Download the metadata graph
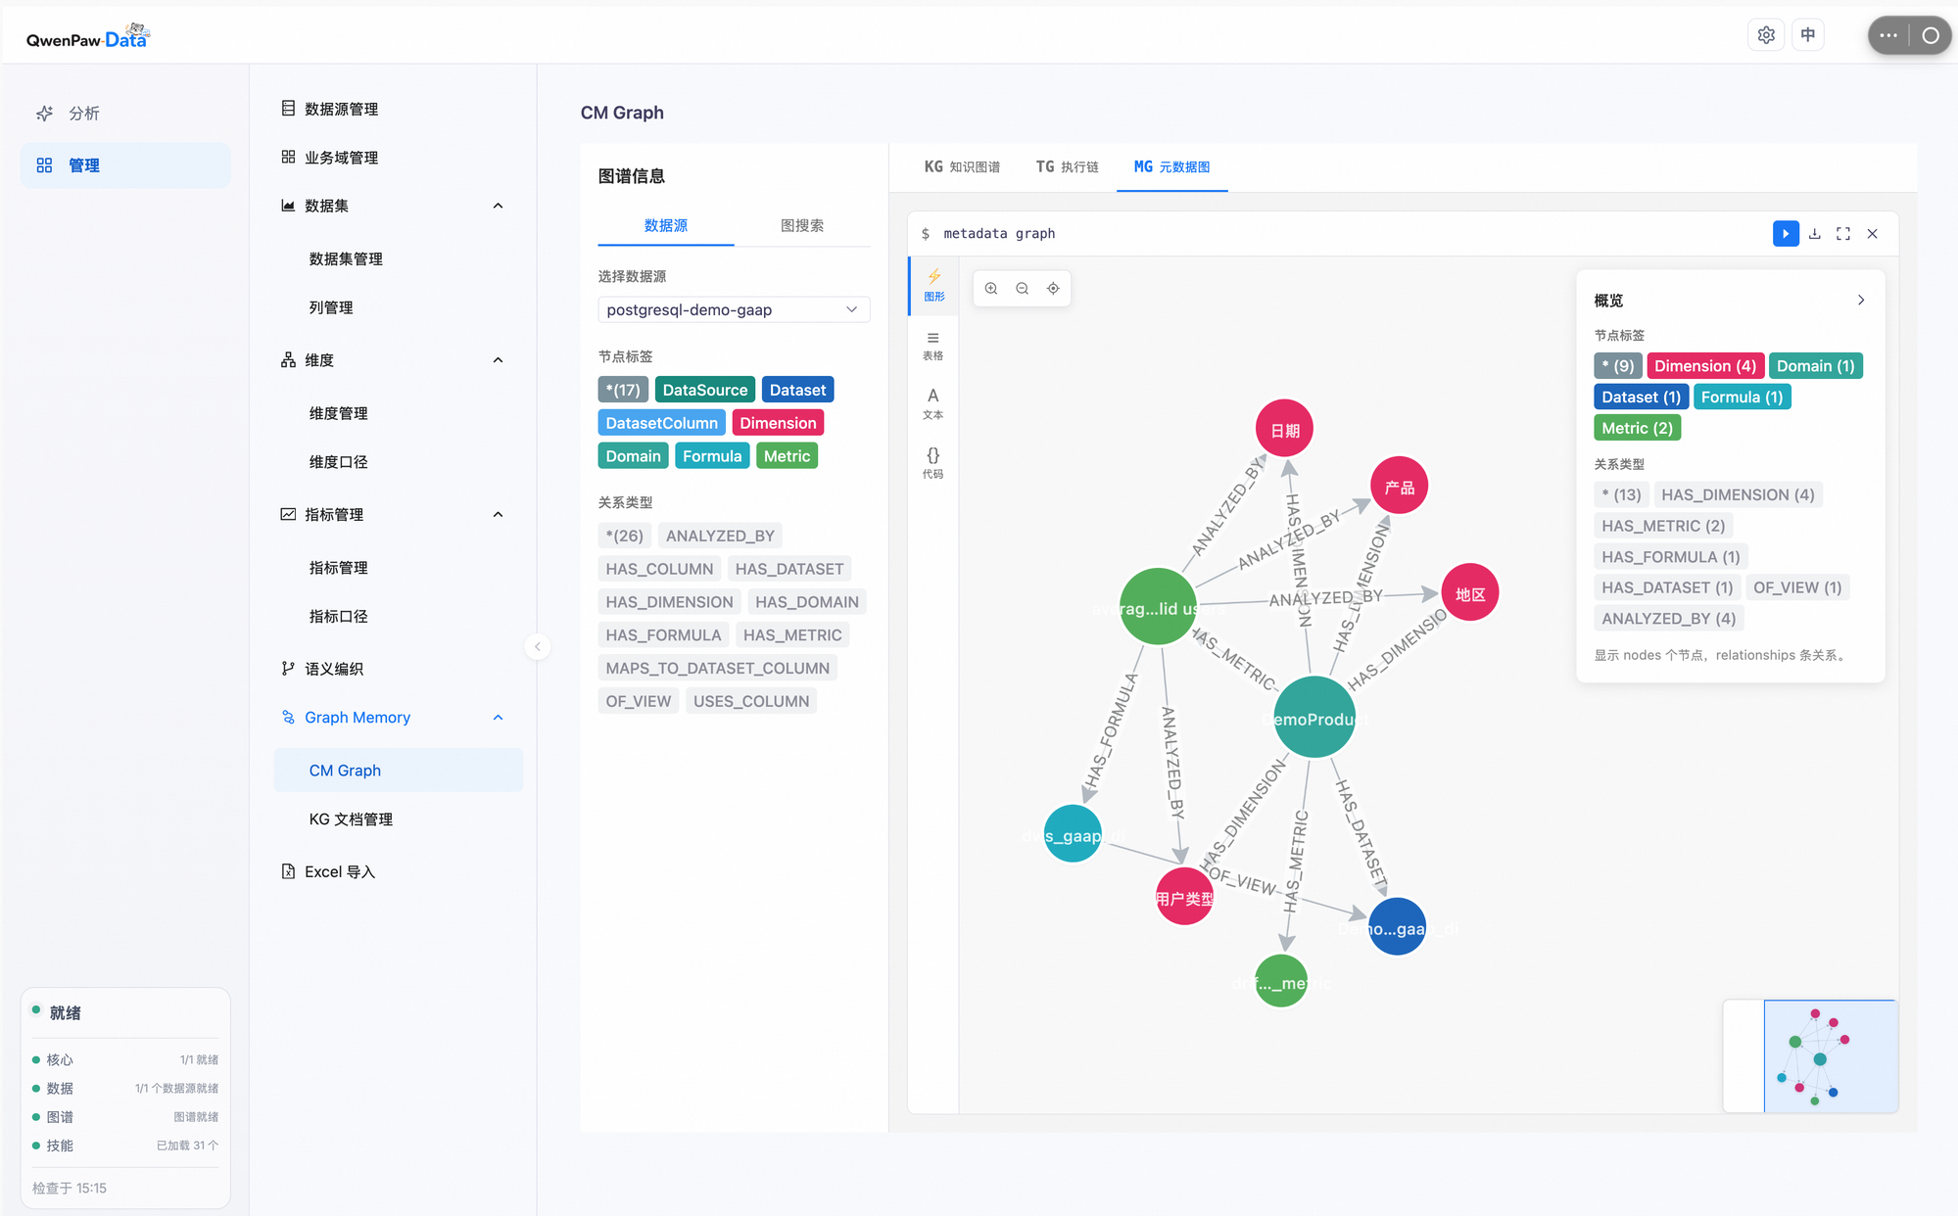Screen dimensions: 1958x1216 (1815, 233)
